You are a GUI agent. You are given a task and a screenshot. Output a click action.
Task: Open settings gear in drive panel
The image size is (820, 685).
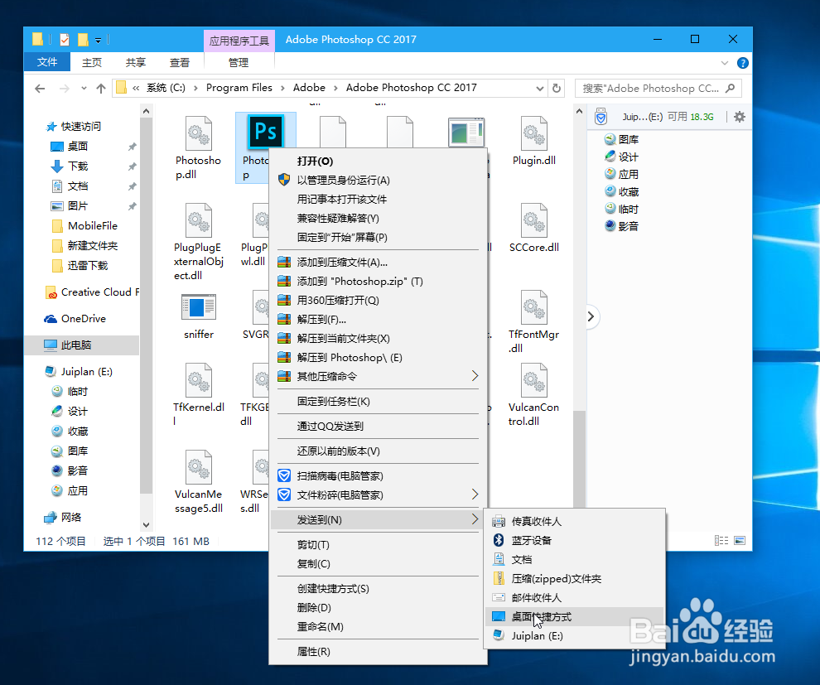(x=740, y=117)
